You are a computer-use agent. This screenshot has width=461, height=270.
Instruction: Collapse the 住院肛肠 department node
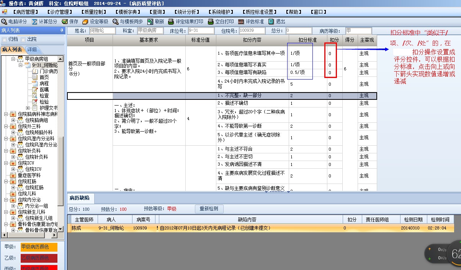click(5, 181)
